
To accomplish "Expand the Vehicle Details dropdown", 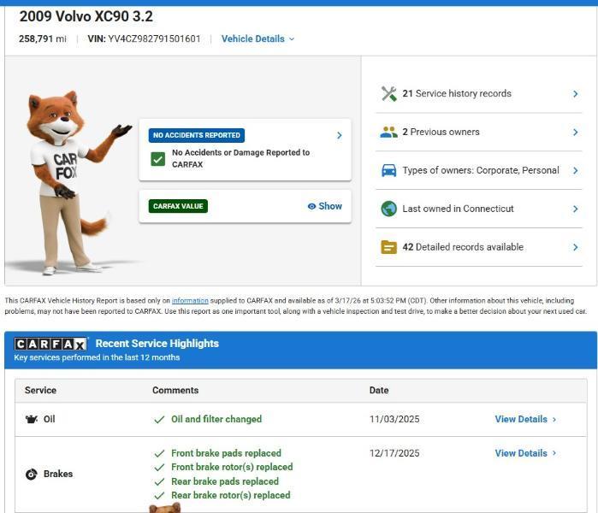I will 258,39.
